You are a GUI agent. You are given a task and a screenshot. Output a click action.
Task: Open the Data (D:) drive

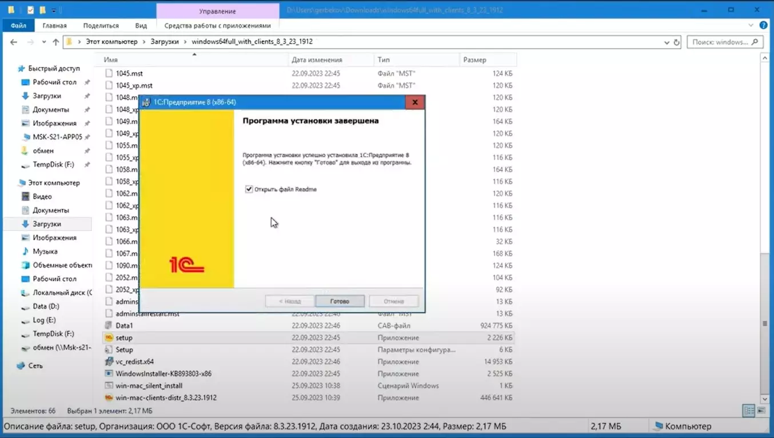(46, 306)
